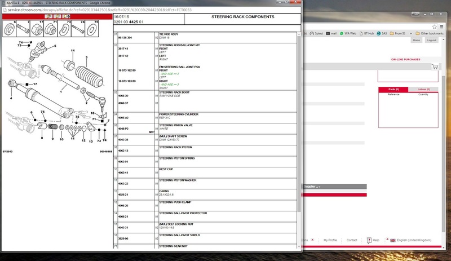Click the magnifier with arrows icon in the red toolbar
The height and width of the screenshot is (261, 451).
tap(67, 17)
